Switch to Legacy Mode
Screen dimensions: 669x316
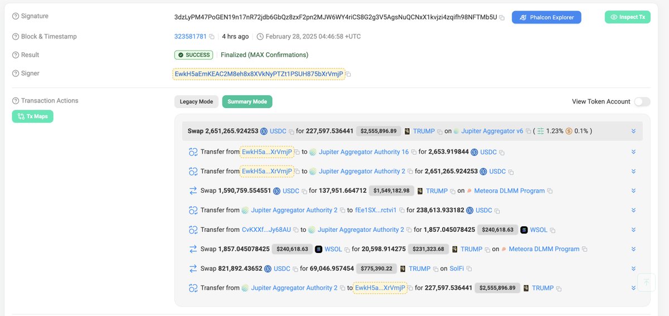(196, 101)
